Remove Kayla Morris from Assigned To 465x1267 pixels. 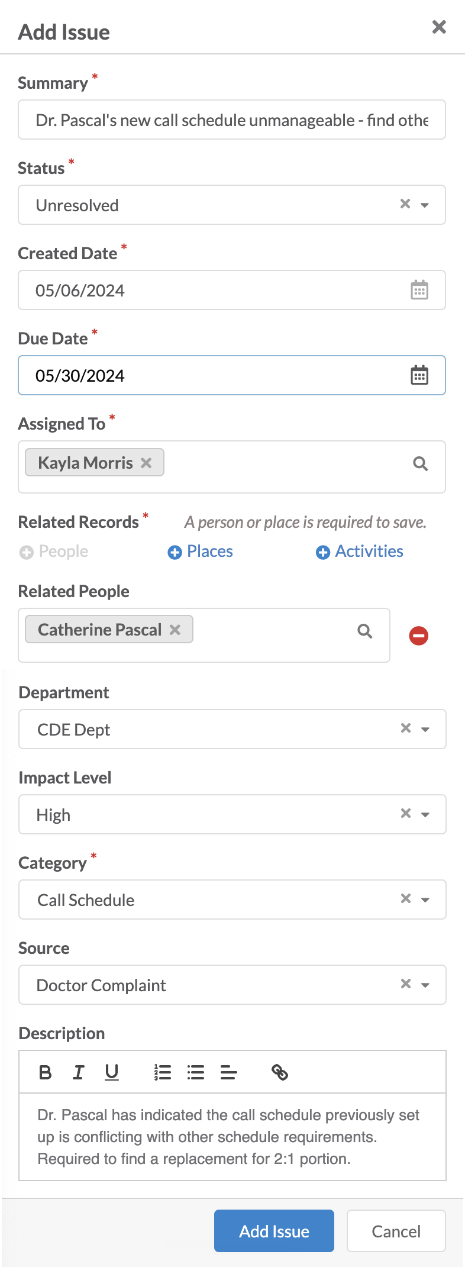pyautogui.click(x=146, y=463)
